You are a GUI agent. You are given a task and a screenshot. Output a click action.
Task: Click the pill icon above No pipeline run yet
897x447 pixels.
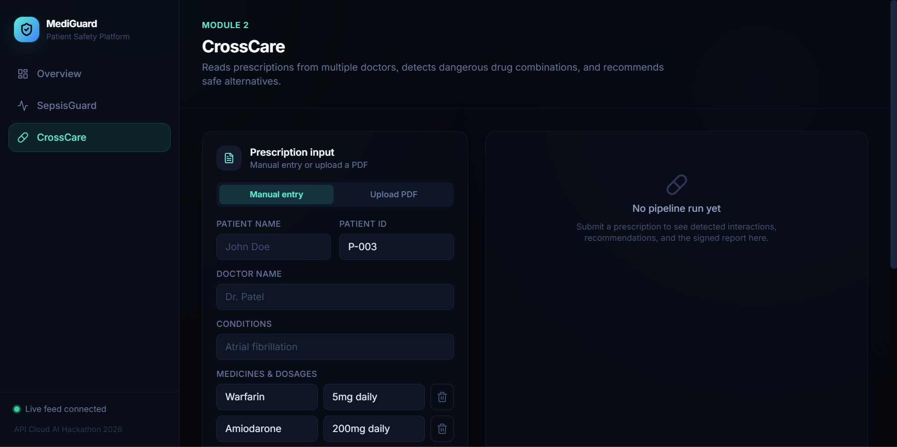(676, 185)
